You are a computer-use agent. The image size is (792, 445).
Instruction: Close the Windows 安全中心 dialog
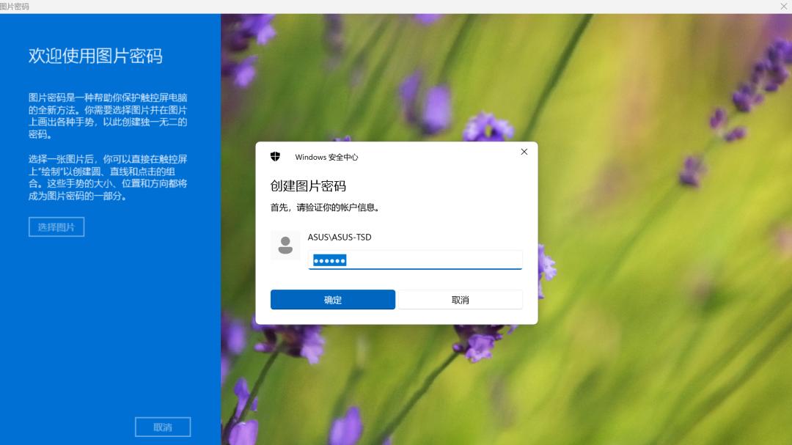(x=524, y=152)
